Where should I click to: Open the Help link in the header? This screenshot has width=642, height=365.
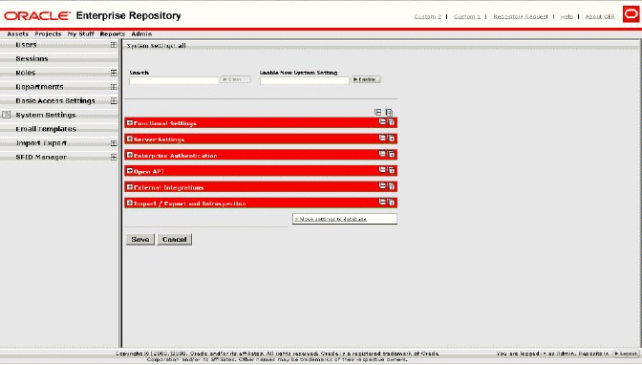coord(567,17)
